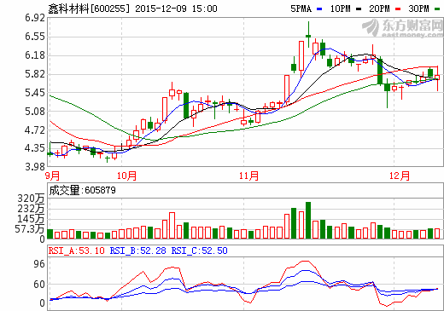Image resolution: width=444 pixels, height=311 pixels.
Task: Click the 10月 date axis label
Action: pyautogui.click(x=126, y=176)
